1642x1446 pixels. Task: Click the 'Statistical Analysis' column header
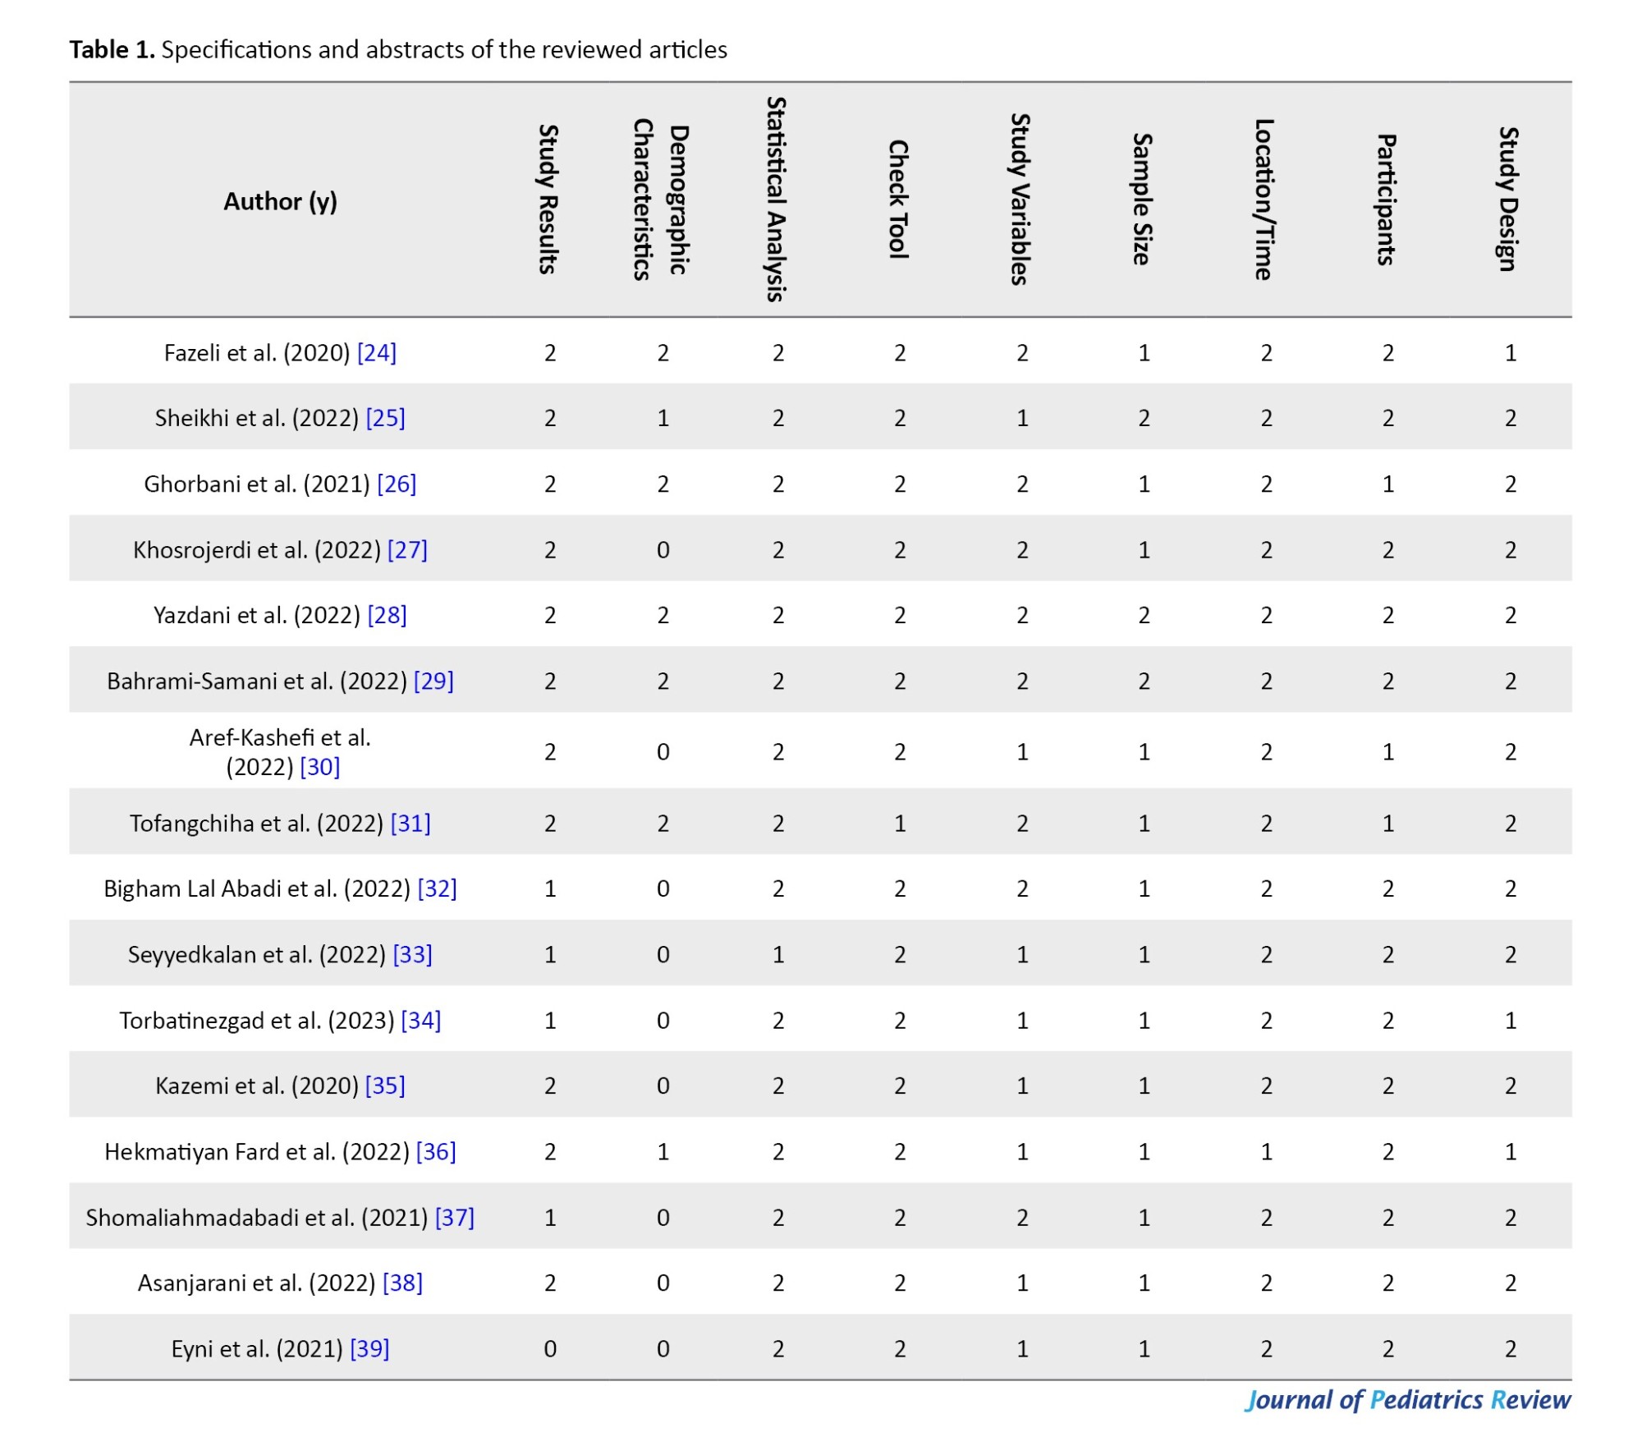tap(777, 200)
